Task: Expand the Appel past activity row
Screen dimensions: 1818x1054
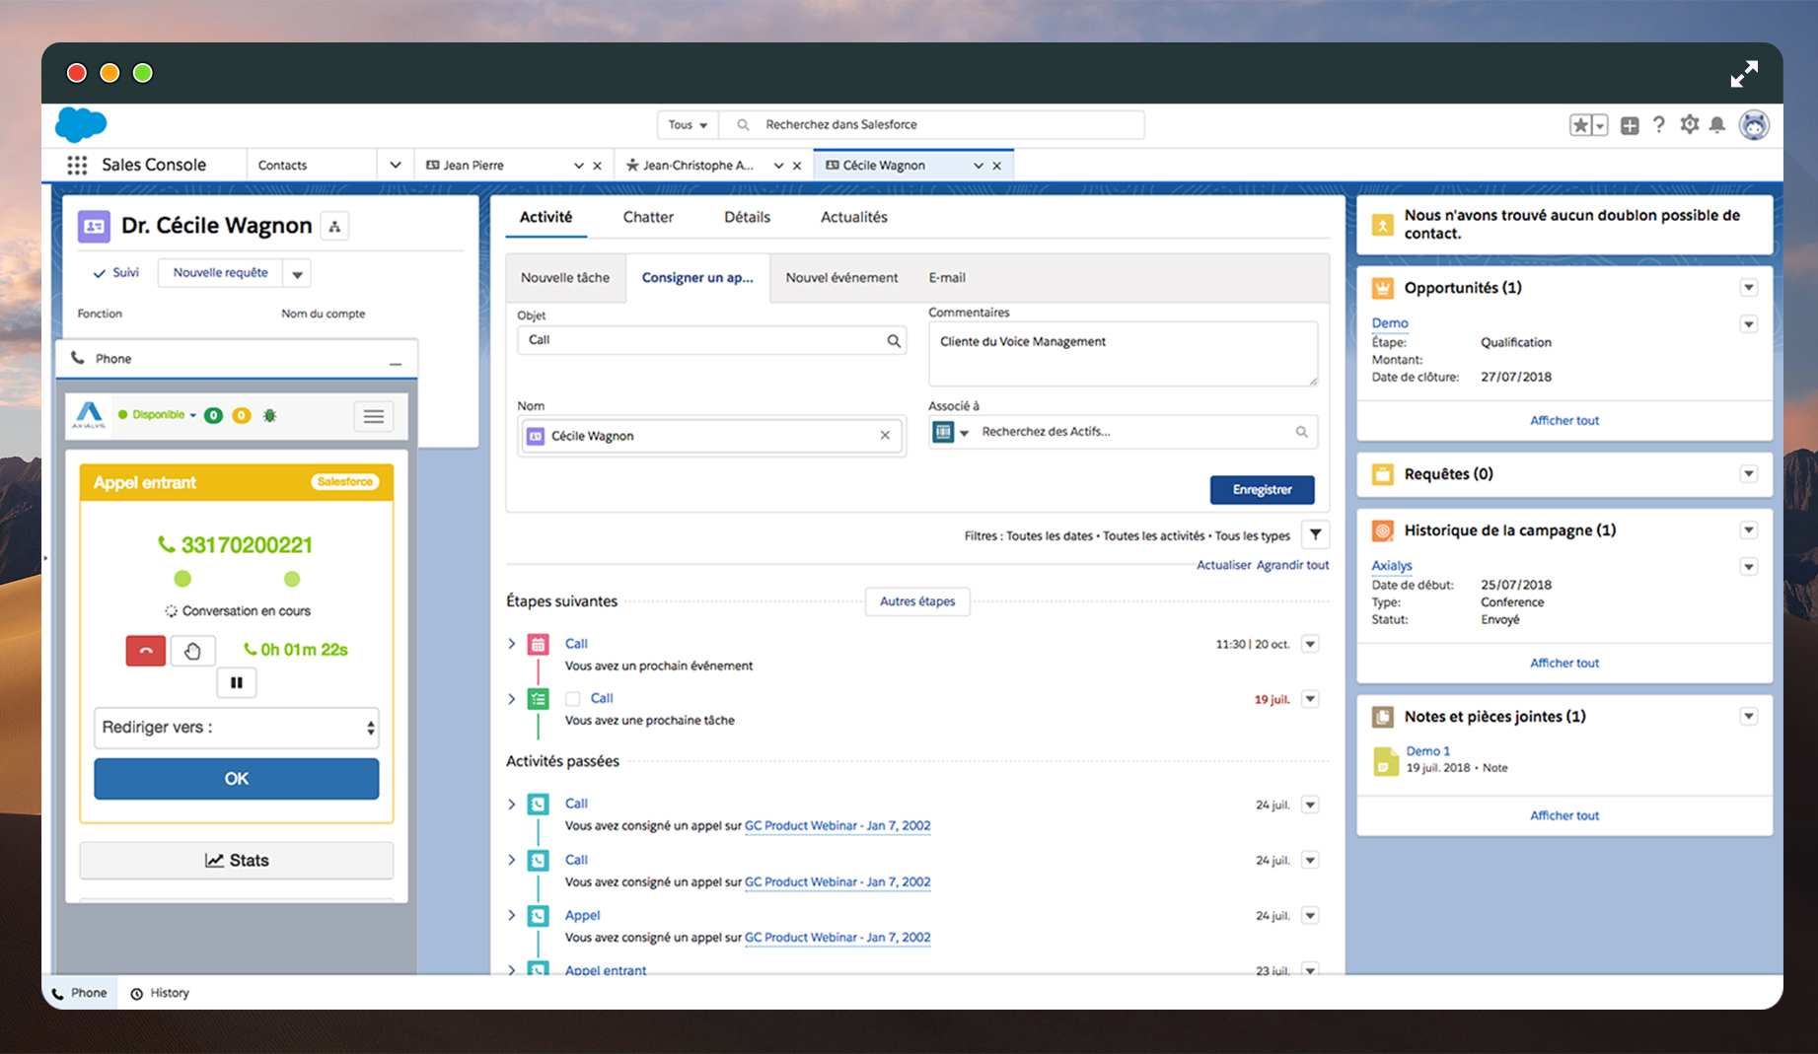Action: click(511, 915)
